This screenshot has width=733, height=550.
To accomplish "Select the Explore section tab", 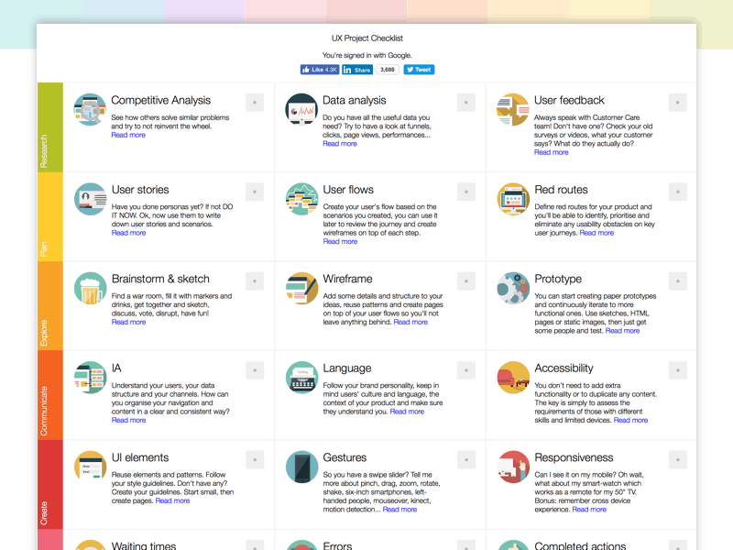I will click(50, 306).
